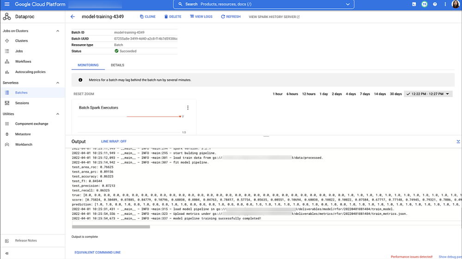Open Jobs in the sidebar

click(x=19, y=51)
